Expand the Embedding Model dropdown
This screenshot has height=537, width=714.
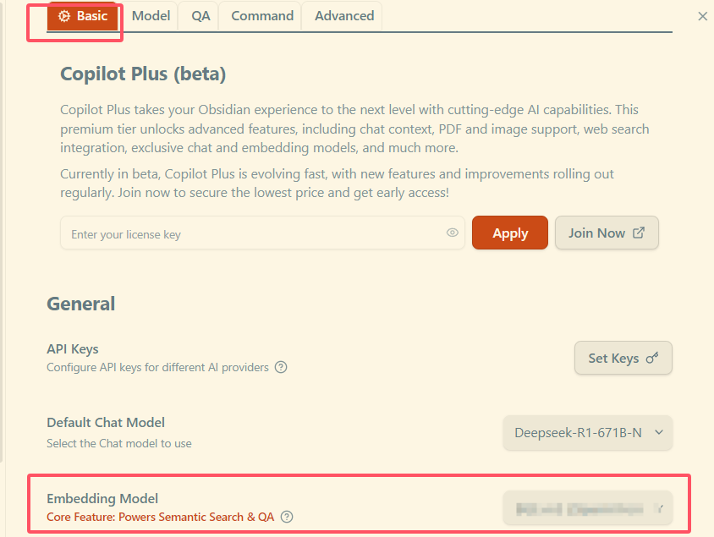(x=587, y=508)
